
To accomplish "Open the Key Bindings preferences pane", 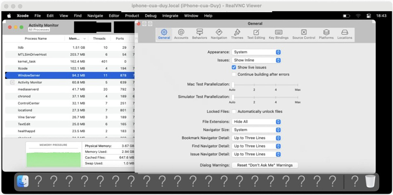I will pyautogui.click(x=279, y=34).
